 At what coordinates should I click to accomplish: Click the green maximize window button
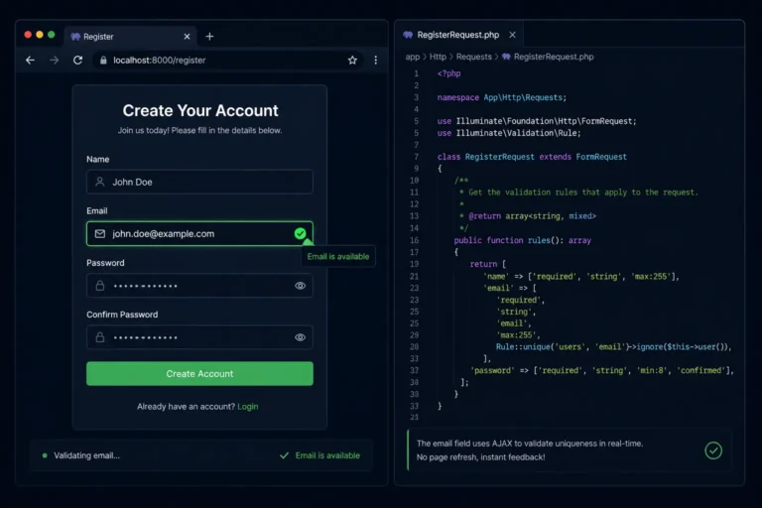click(x=51, y=35)
